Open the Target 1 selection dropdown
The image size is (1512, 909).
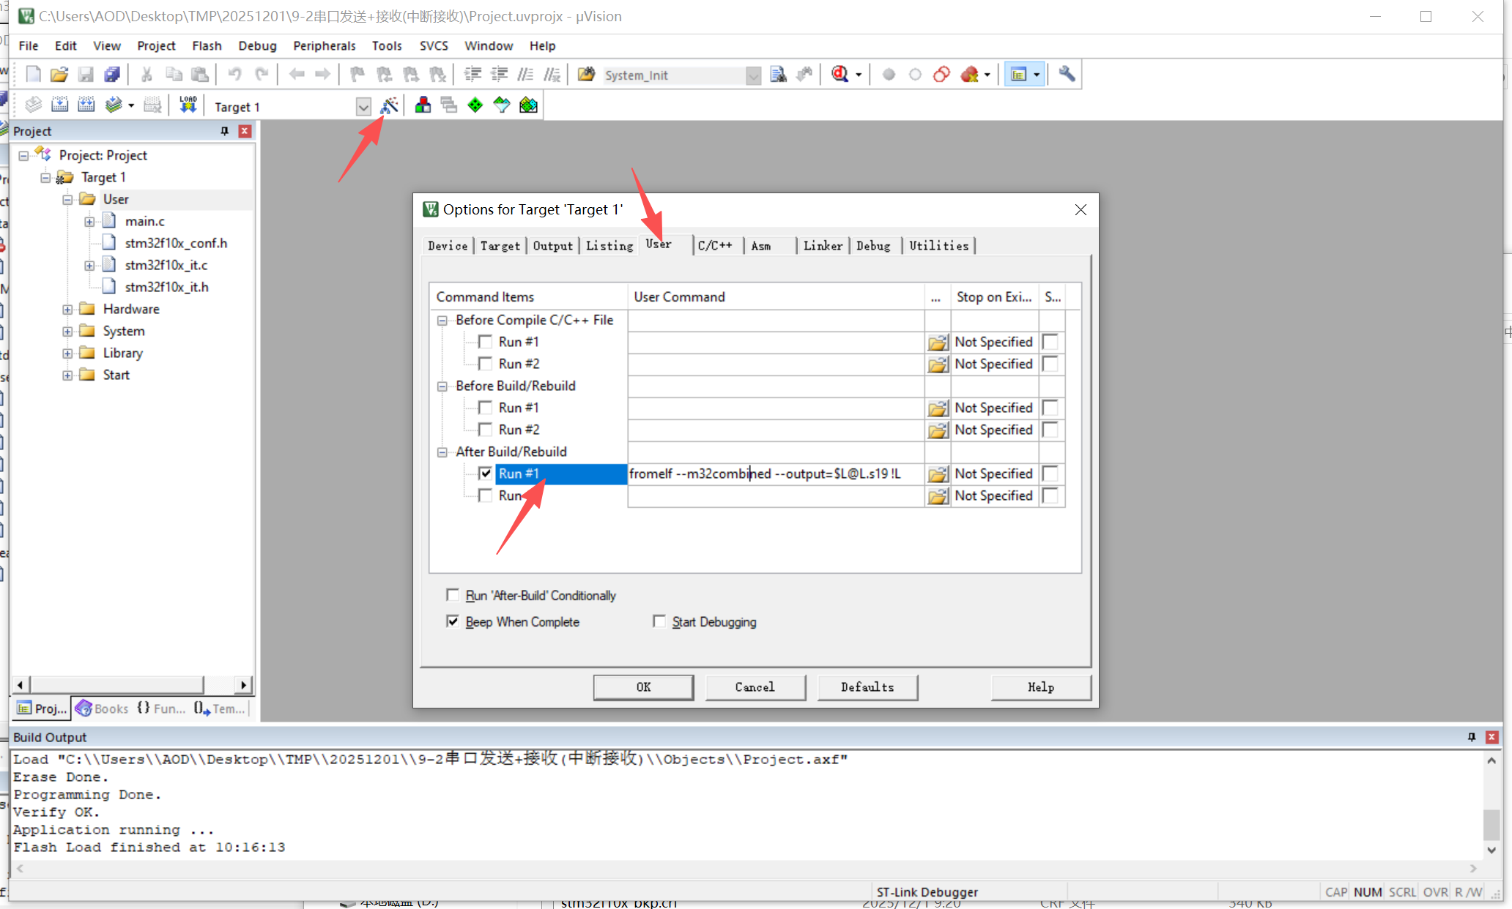coord(363,107)
